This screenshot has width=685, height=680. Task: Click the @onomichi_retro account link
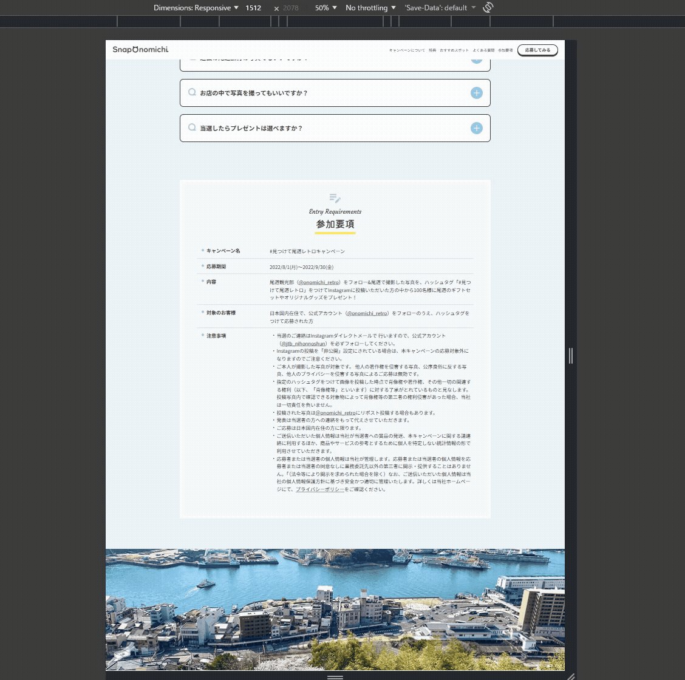click(x=320, y=282)
